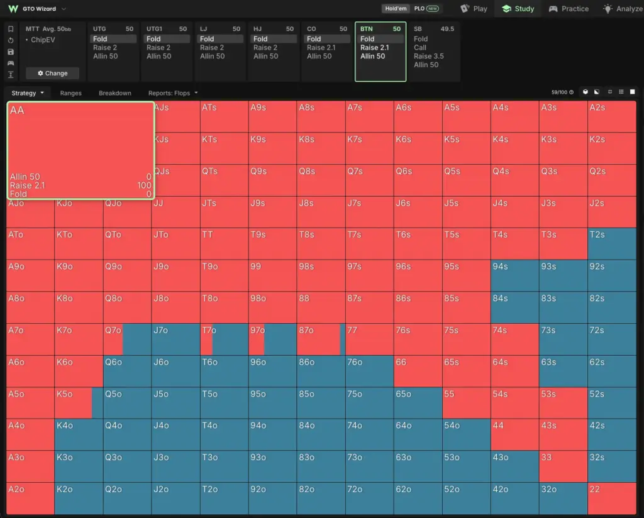Select BTN Fold action
Image resolution: width=644 pixels, height=518 pixels.
(380, 39)
